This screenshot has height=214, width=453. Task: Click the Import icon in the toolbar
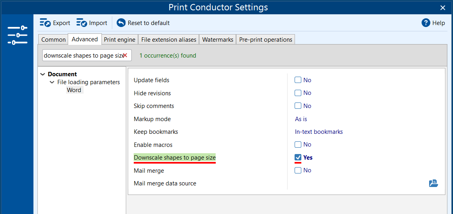click(82, 23)
